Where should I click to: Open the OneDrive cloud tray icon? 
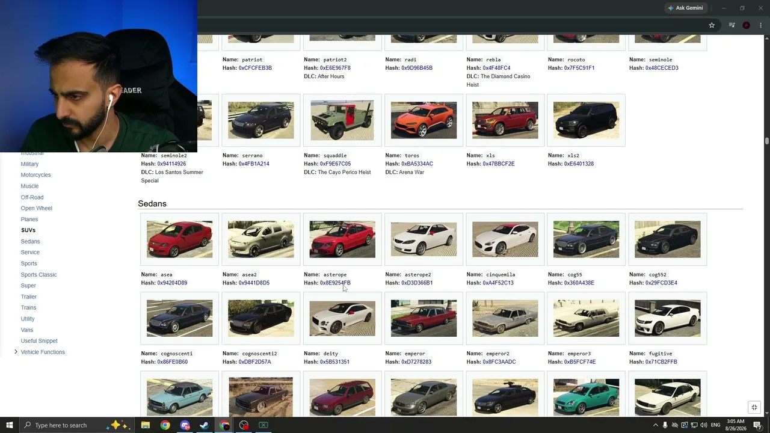coord(675,425)
